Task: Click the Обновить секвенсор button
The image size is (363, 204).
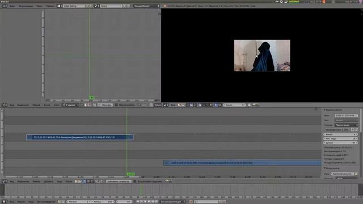Action: [x=119, y=181]
